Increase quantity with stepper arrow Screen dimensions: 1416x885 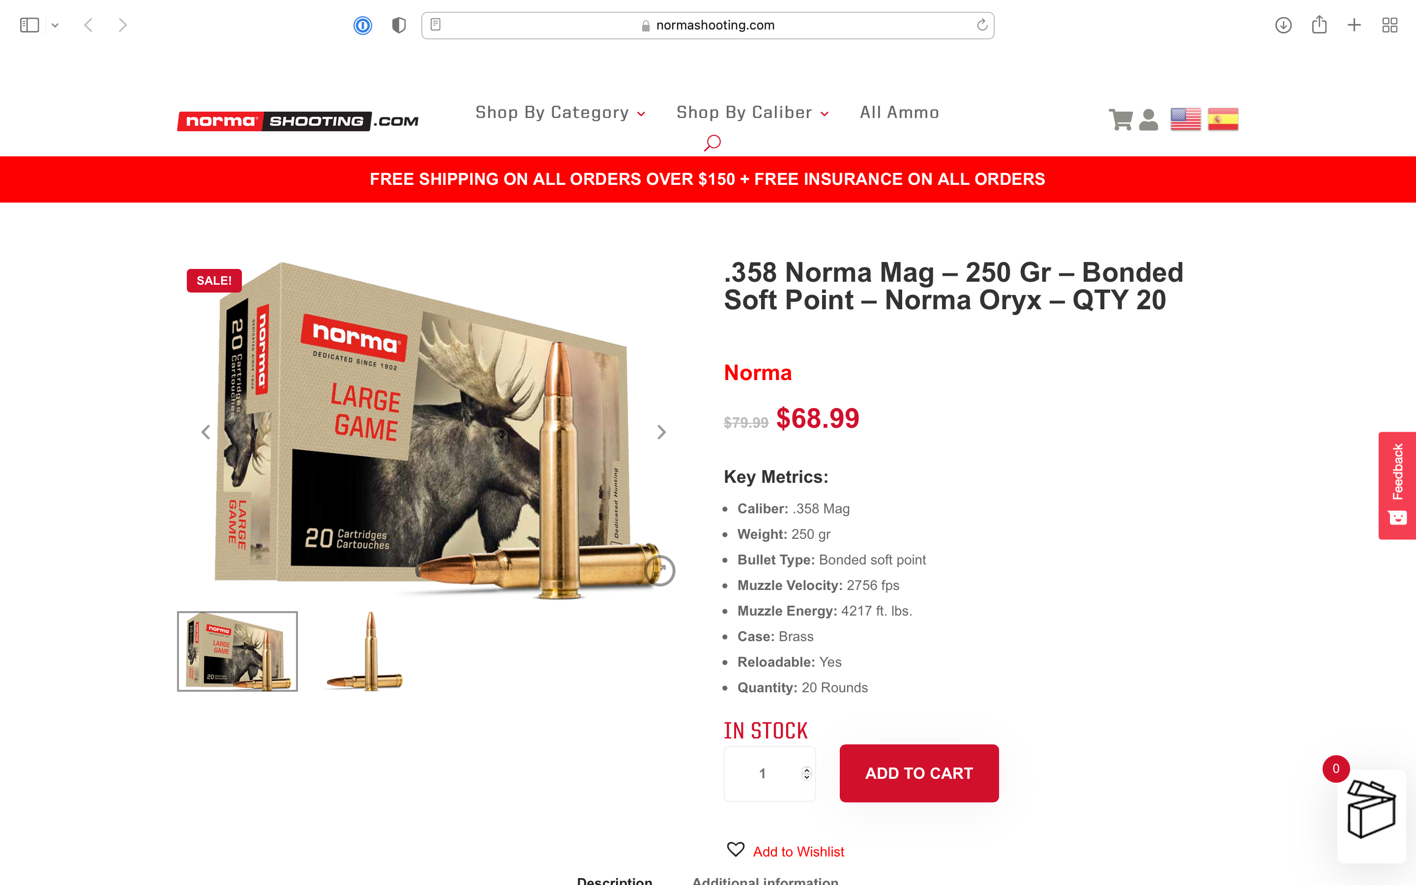[806, 769]
